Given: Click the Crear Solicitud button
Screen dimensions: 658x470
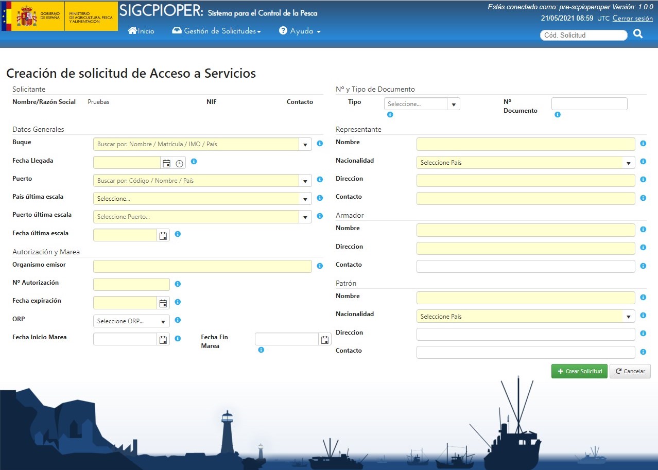Looking at the screenshot, I should tap(579, 371).
